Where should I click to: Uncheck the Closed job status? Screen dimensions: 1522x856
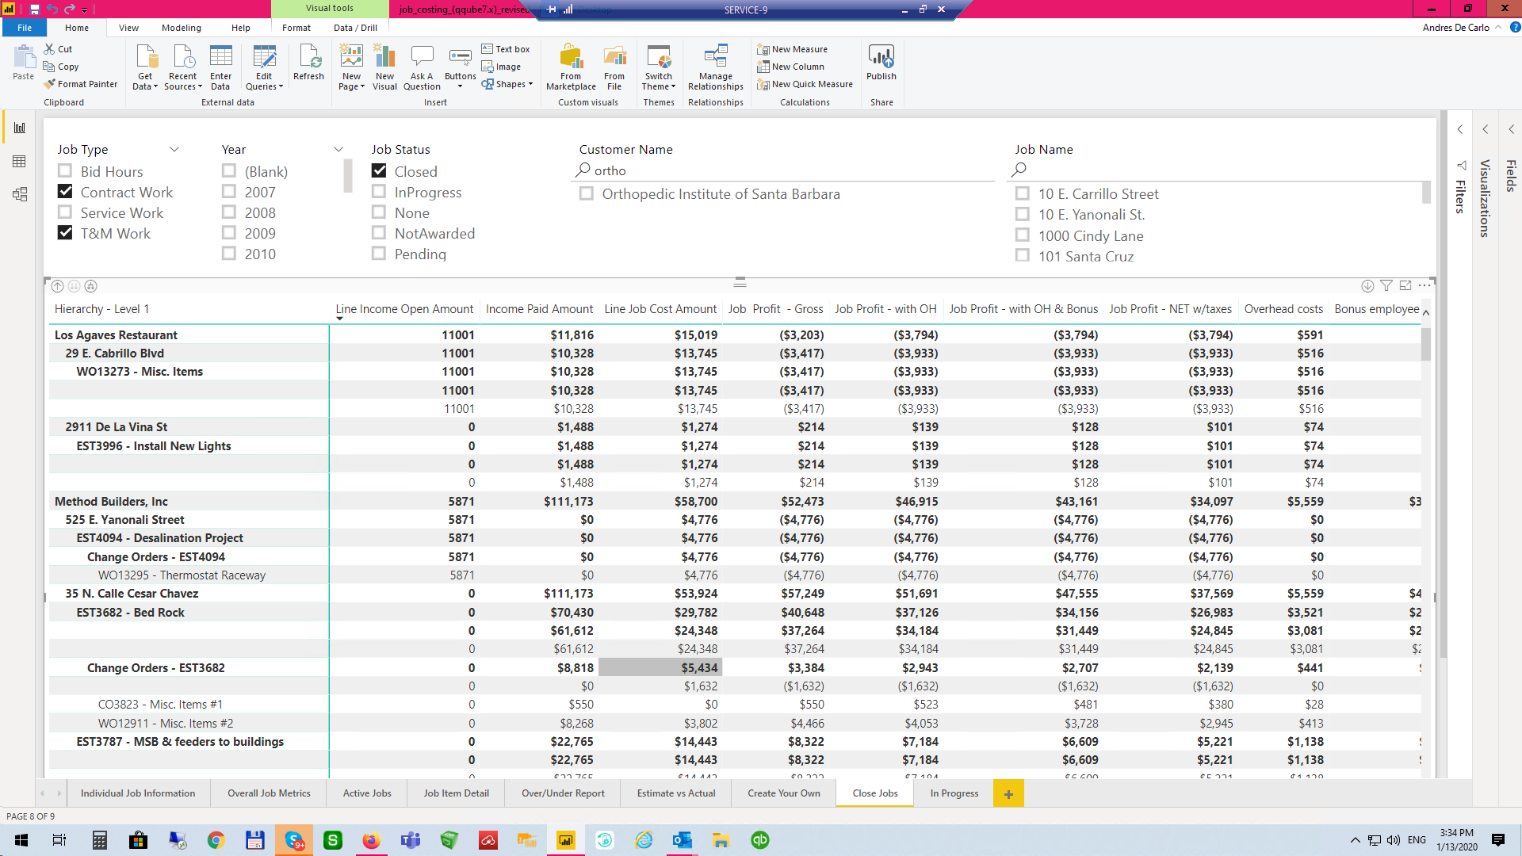coord(379,171)
